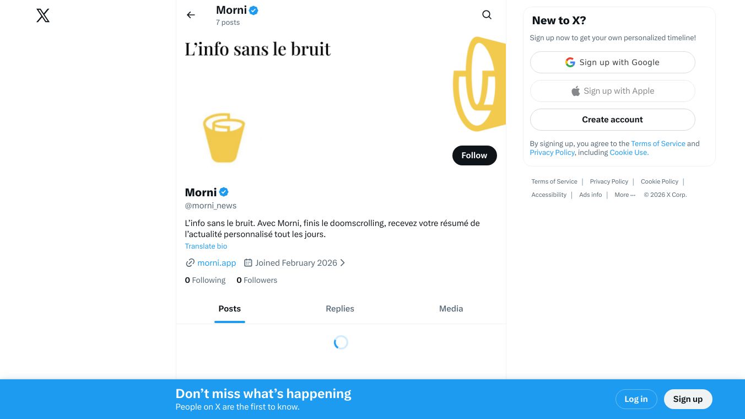The height and width of the screenshot is (419, 745).
Task: Open search with the magnifier icon
Action: click(x=487, y=15)
